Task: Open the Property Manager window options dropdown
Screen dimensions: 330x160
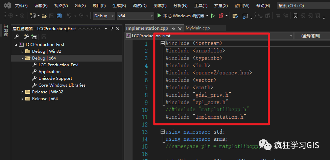Action: 106,29
